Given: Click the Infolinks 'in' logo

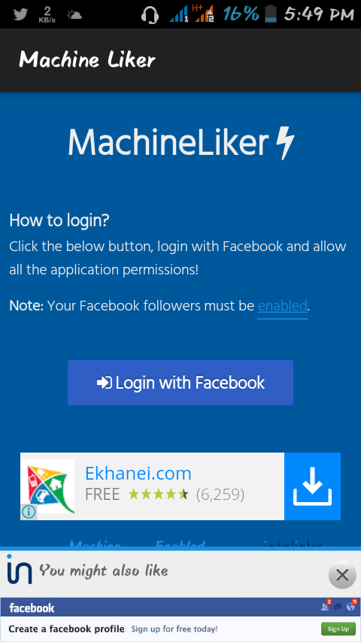Looking at the screenshot, I should 20,569.
